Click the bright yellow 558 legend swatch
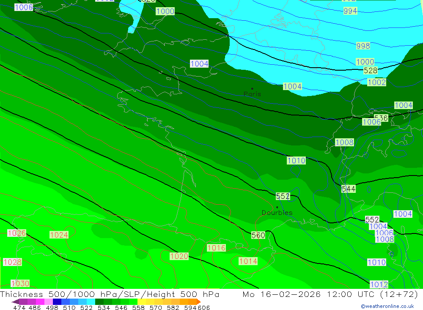This screenshot has height=310, width=423. pos(142,302)
